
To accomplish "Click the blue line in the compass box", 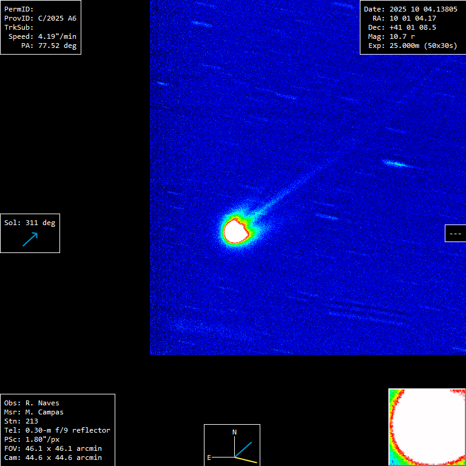I will point(243,449).
